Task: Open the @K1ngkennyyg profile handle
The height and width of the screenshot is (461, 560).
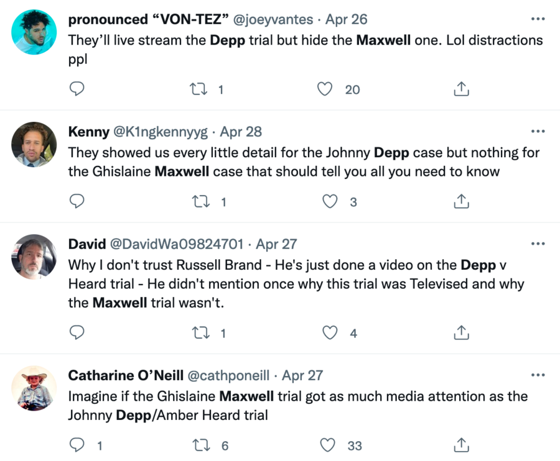Action: click(x=161, y=132)
